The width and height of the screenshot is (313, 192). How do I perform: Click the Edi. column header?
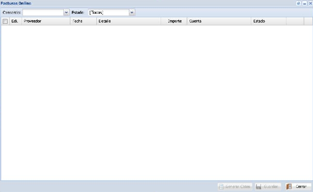(15, 21)
